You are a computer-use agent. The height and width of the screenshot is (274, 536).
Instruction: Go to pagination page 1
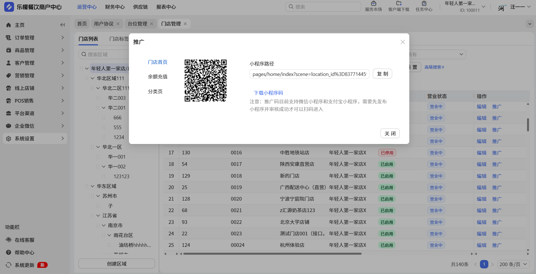(x=484, y=264)
